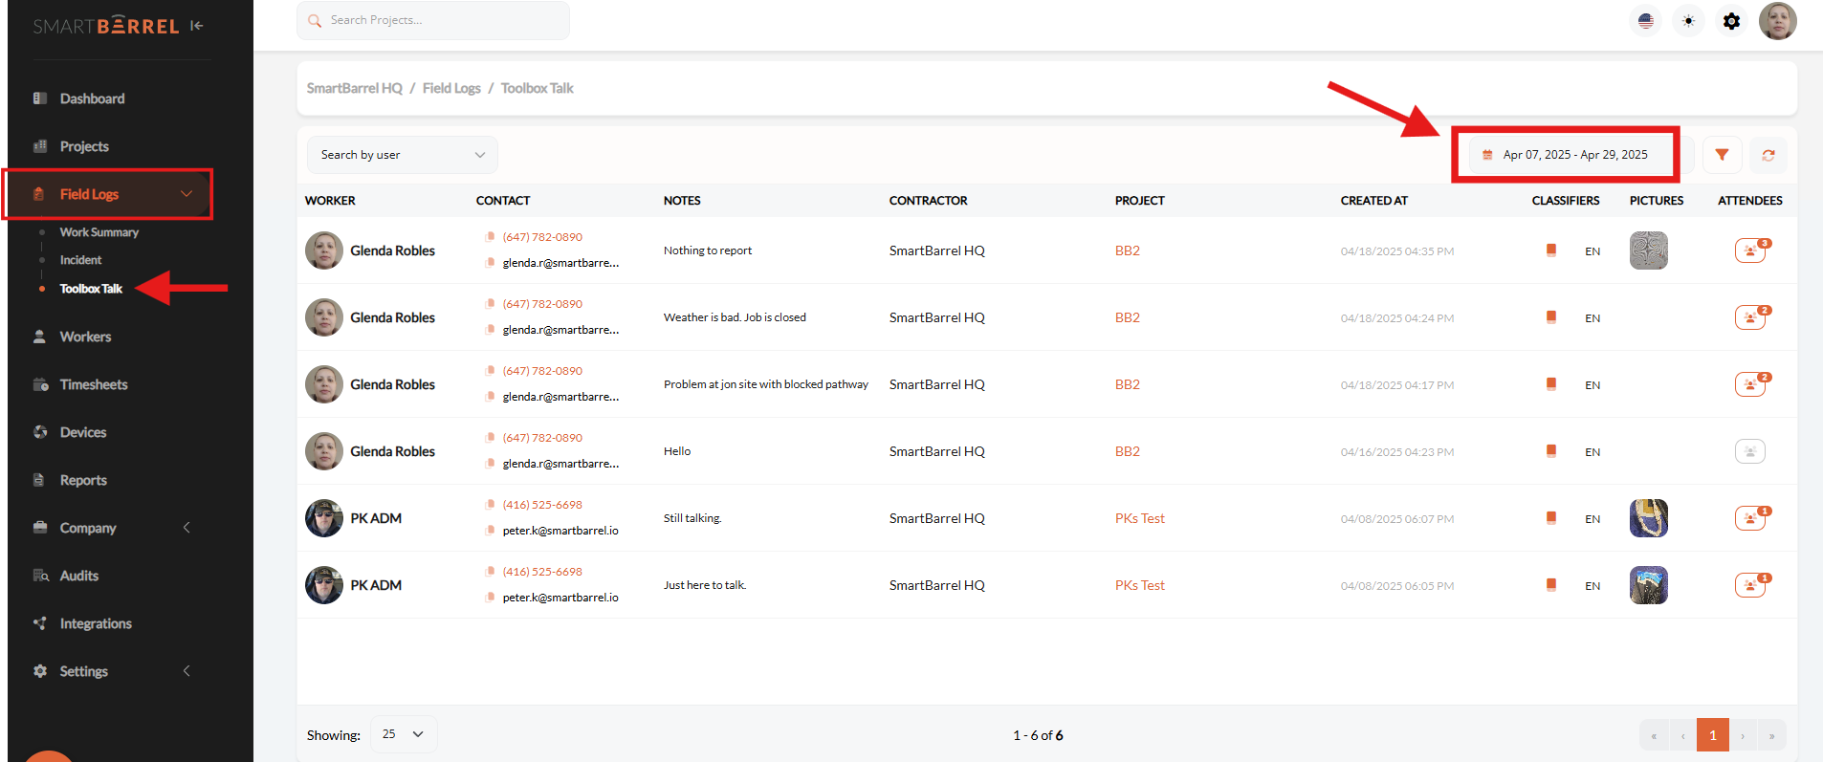The height and width of the screenshot is (762, 1823).
Task: Go to first page with « button
Action: point(1654,735)
